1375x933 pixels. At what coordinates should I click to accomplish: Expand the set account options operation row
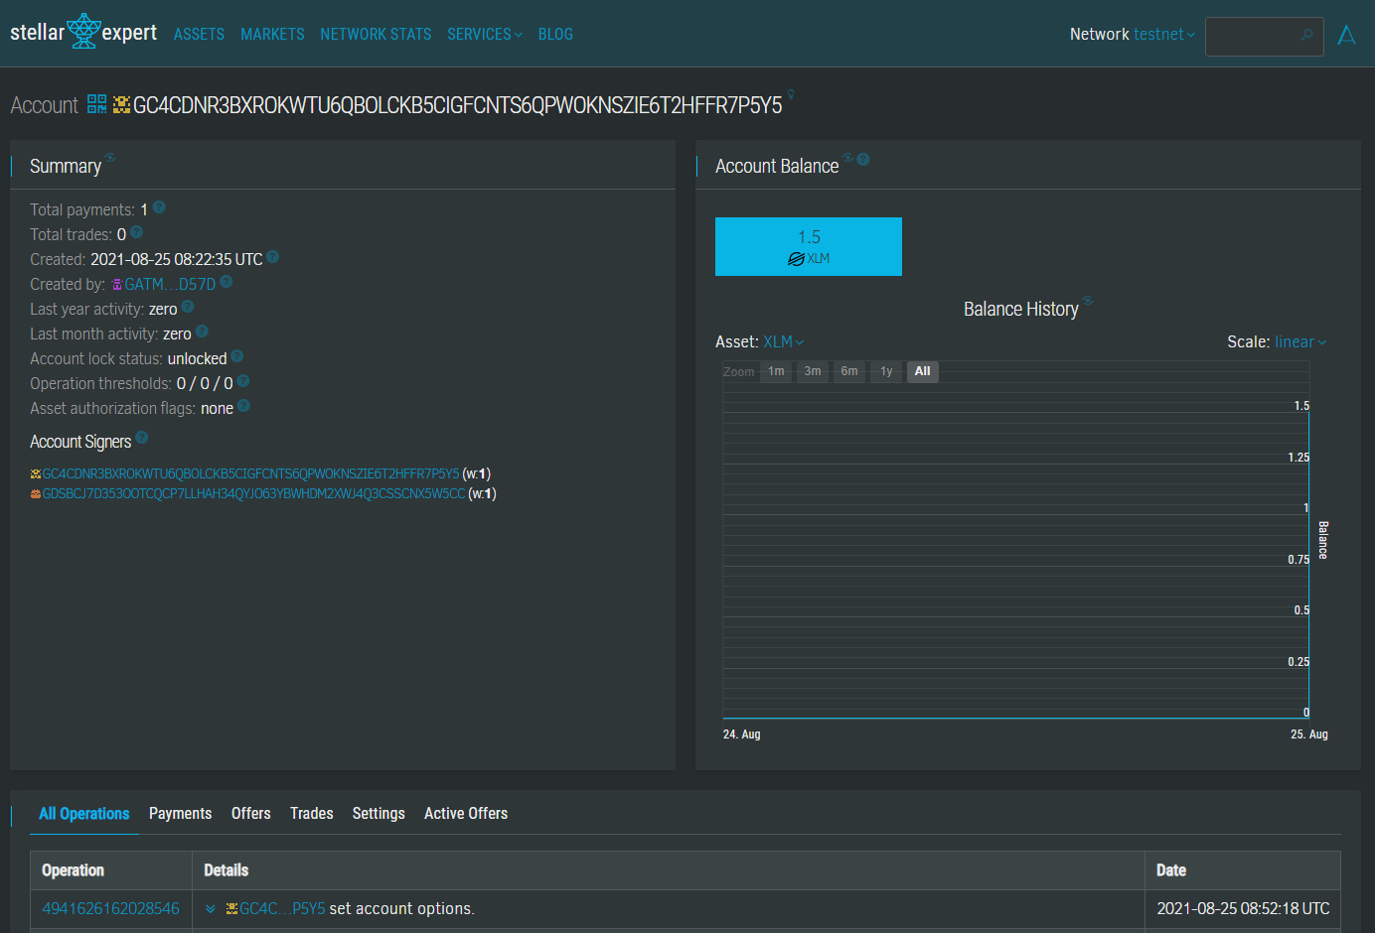(211, 908)
